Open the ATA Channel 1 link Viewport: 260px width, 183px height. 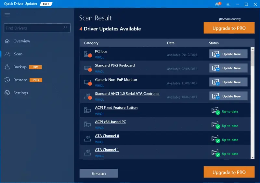click(107, 150)
